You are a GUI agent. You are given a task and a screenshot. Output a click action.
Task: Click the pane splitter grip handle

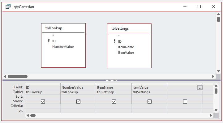[x=111, y=80]
